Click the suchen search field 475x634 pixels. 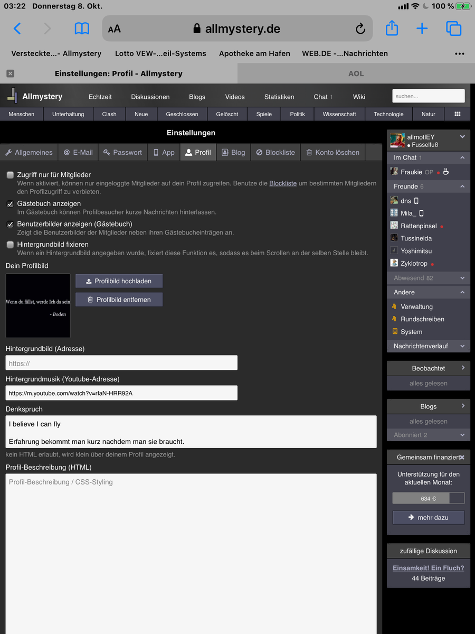coord(429,96)
